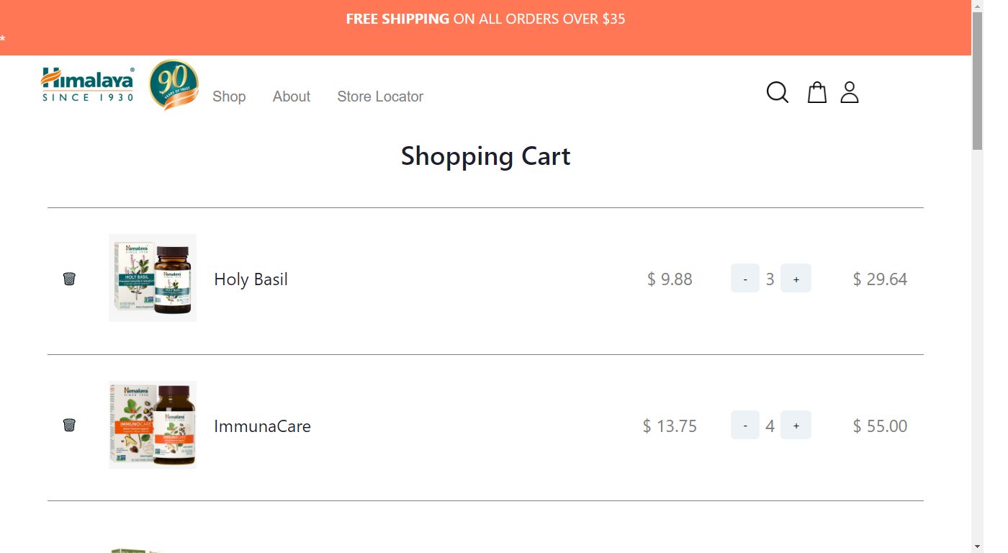The width and height of the screenshot is (1008, 553).
Task: Remove Holy Basil with trash icon
Action: pos(69,279)
